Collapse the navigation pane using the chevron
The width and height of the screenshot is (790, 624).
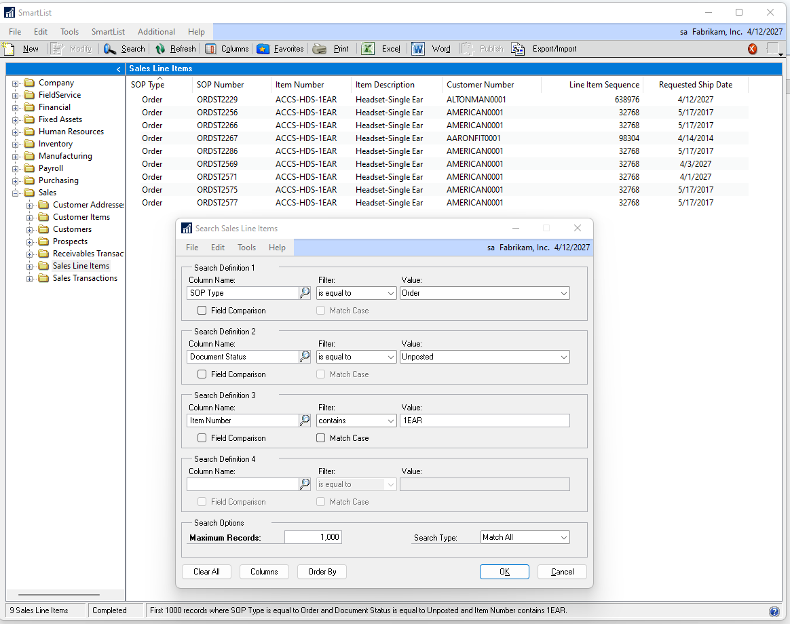(x=118, y=69)
